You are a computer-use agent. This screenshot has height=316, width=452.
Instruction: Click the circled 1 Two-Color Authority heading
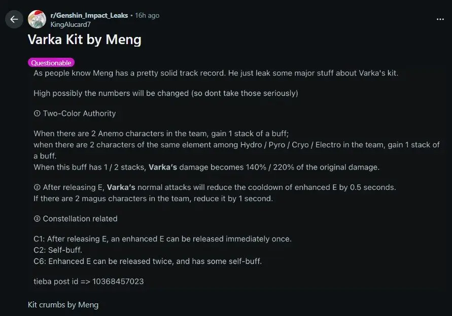[x=75, y=113]
